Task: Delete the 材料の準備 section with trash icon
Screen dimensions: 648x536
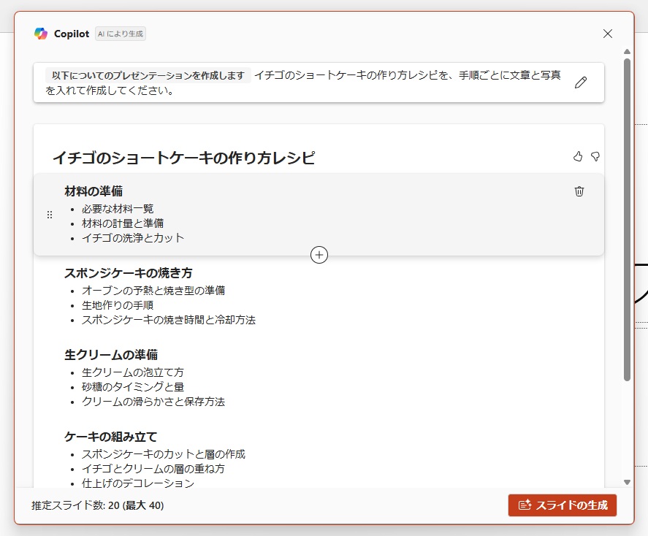Action: pos(579,191)
